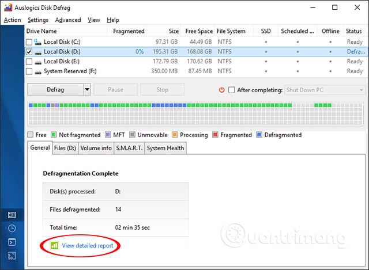
Task: Click the Fragmented red legend swatch
Action: click(215, 135)
